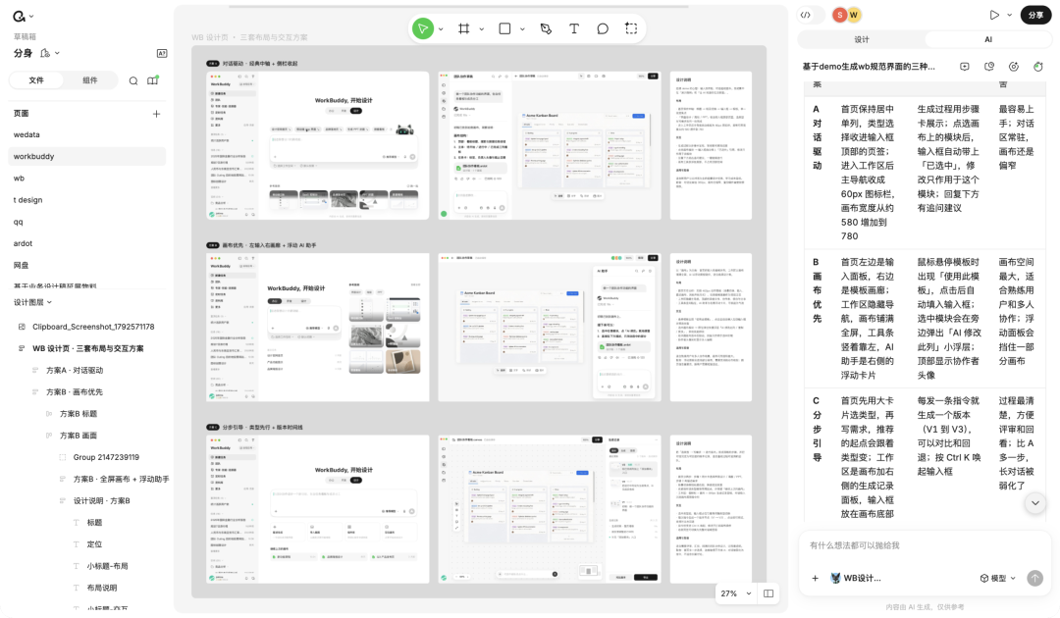Screen dimensions: 1060x618
Task: Expand the Move tool options arrow
Action: [441, 29]
